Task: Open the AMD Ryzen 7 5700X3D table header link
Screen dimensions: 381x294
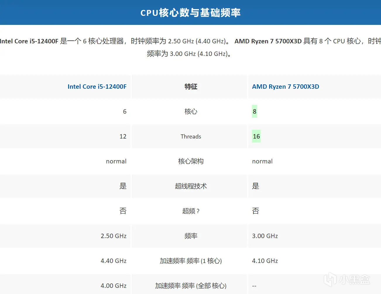Action: click(286, 87)
